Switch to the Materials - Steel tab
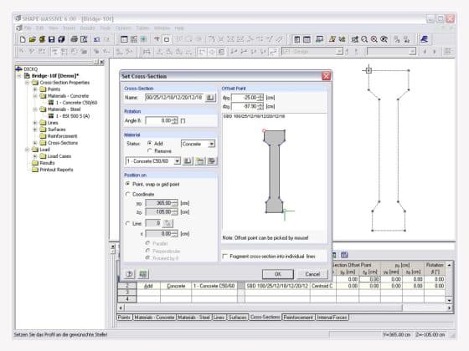This screenshot has width=469, height=351. point(193,318)
